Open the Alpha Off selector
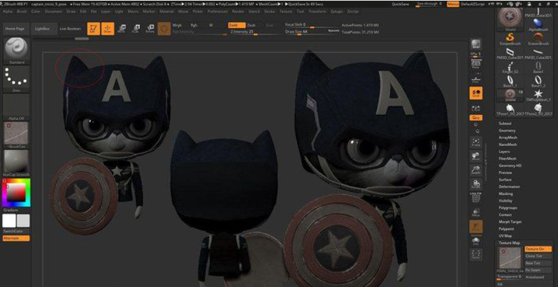Screen dimensions: 558x287 16,107
